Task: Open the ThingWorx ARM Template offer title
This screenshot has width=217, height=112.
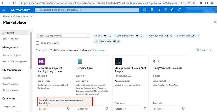Action: [x=168, y=68]
